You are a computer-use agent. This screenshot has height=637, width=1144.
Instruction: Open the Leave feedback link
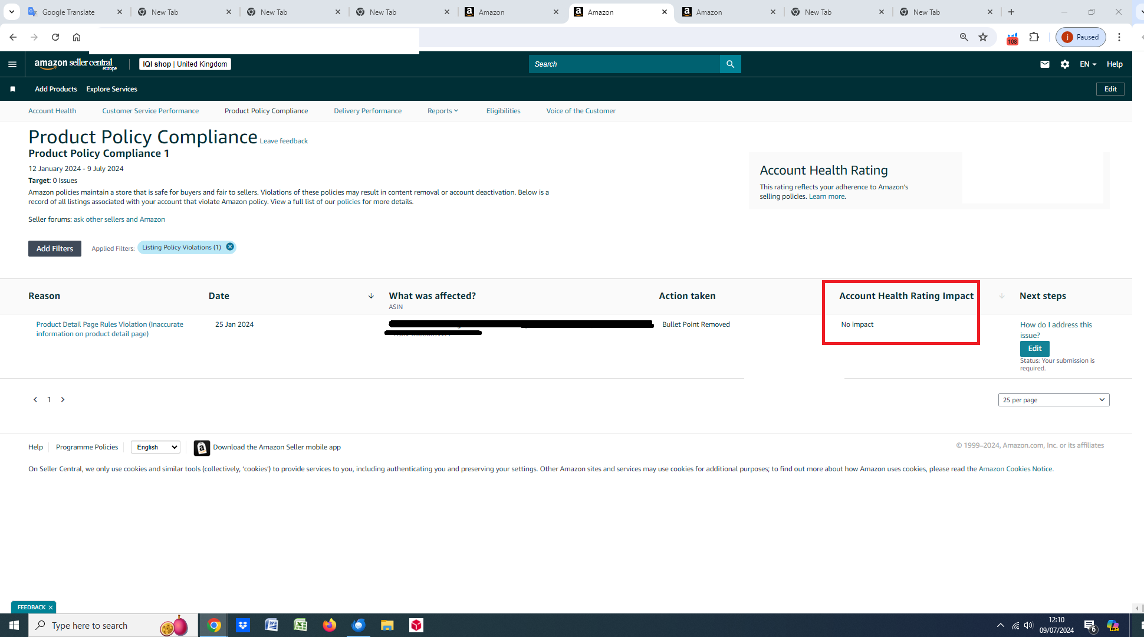click(284, 141)
